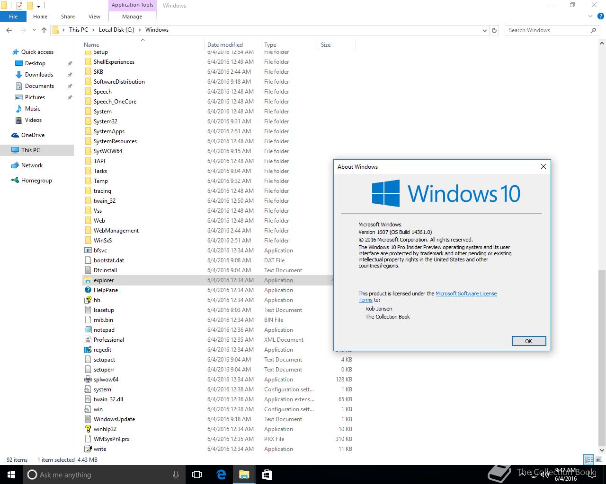Go back with the Back arrow
Screen dimensions: 606x484
(x=9, y=30)
